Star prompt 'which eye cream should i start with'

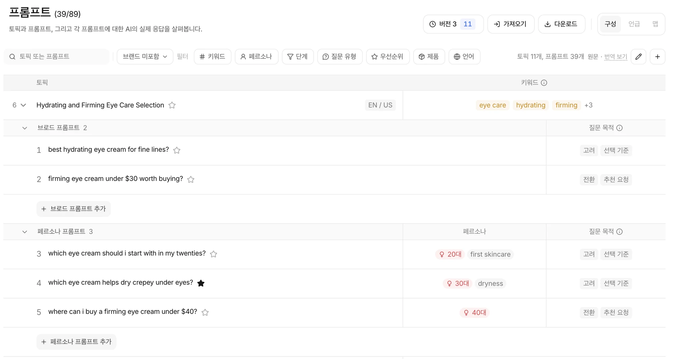(x=214, y=254)
